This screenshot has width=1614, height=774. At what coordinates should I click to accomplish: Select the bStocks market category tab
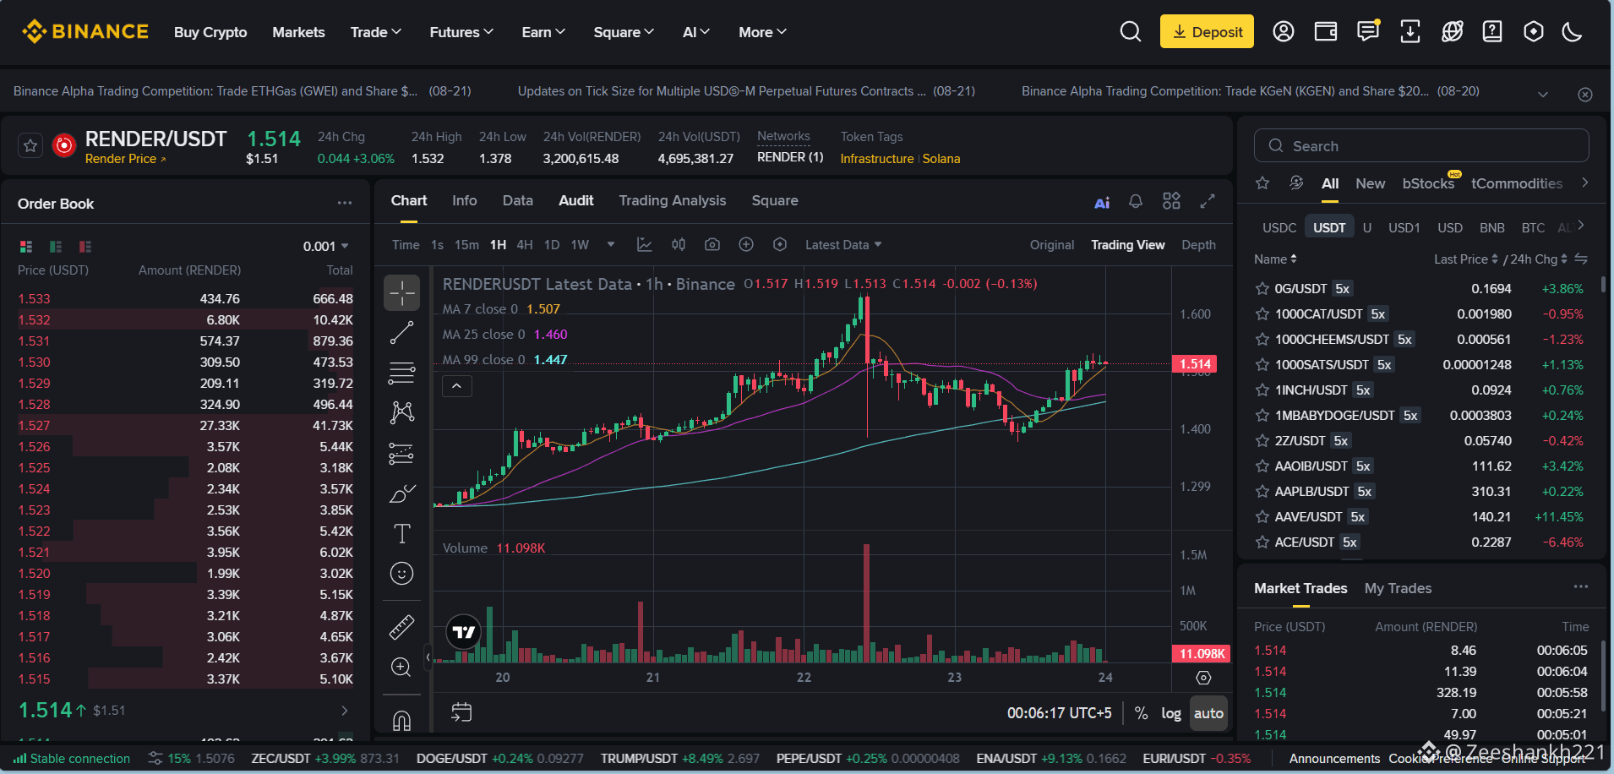click(1428, 183)
